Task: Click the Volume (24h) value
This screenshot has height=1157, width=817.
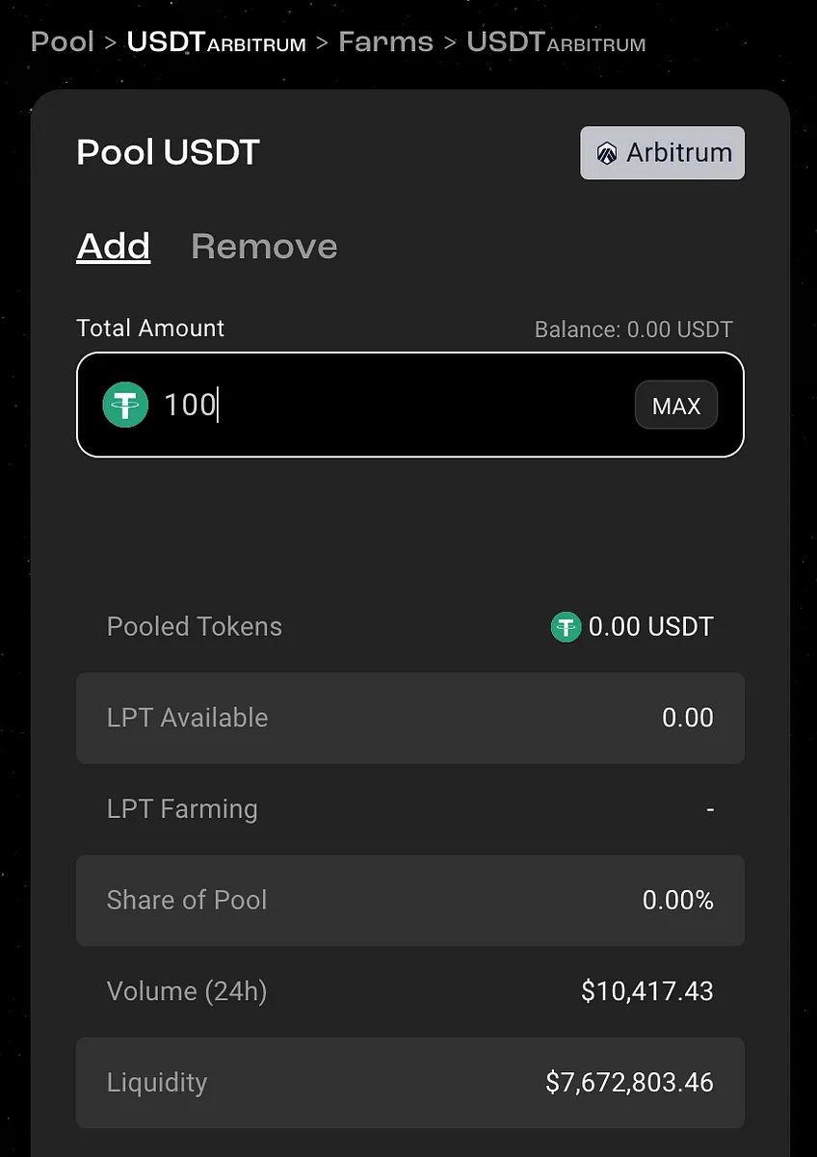Action: [647, 991]
